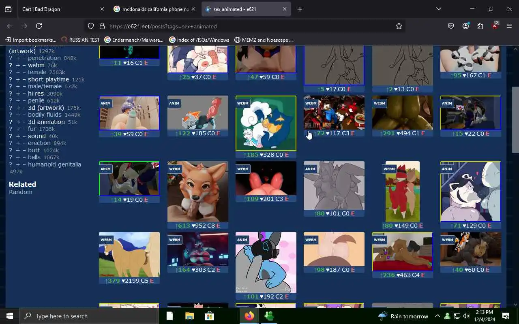
Task: Open the Firefox account menu
Action: tap(465, 26)
